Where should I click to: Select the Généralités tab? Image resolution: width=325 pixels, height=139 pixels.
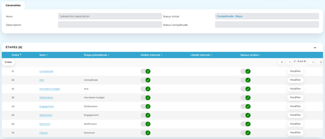click(x=13, y=5)
